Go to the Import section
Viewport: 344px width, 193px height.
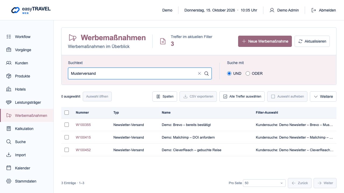(x=27, y=155)
